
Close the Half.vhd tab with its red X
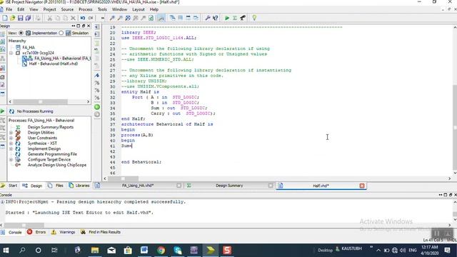[x=362, y=186]
